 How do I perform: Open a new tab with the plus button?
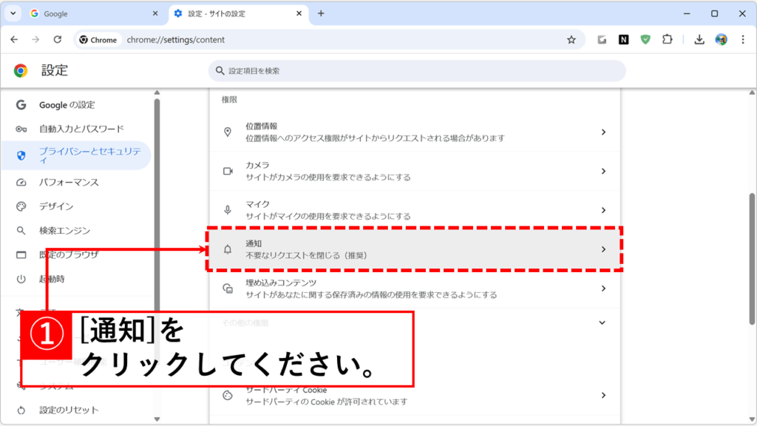tap(321, 13)
